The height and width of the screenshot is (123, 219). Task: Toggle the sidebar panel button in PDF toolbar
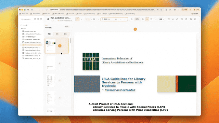click(77, 19)
